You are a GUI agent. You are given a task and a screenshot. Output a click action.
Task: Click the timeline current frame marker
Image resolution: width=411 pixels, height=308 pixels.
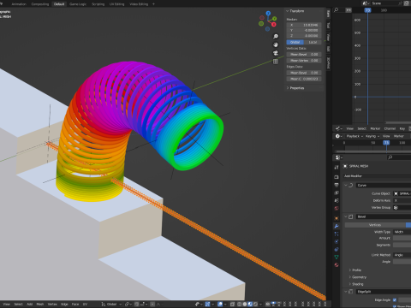coord(386,142)
